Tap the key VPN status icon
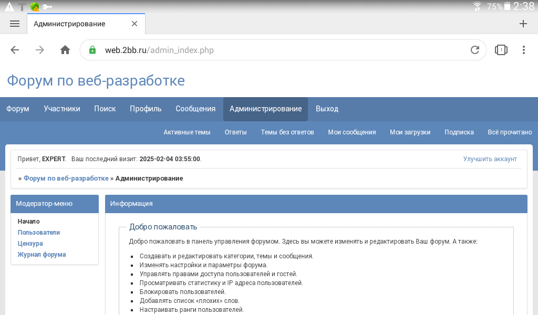538x315 pixels. [47, 6]
